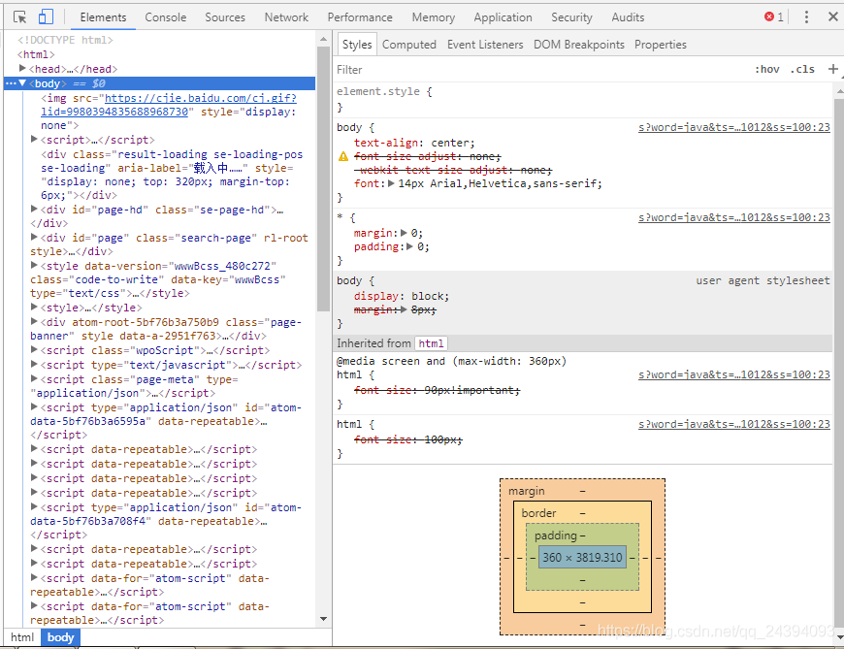844x649 pixels.
Task: Open the Application tab
Action: pyautogui.click(x=503, y=17)
